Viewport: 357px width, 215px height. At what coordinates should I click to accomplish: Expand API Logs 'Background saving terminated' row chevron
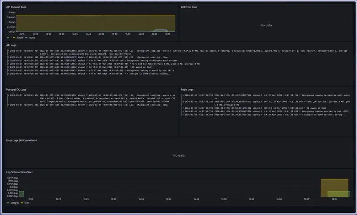[x=8, y=61]
